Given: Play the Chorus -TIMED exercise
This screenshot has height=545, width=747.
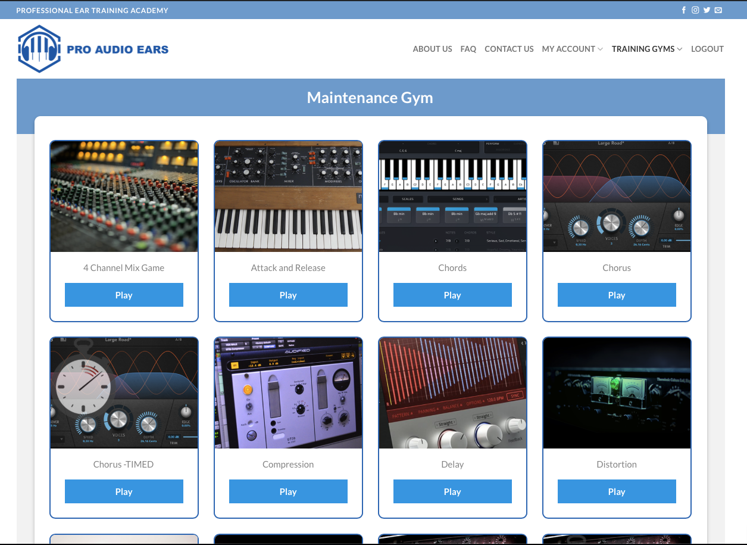Looking at the screenshot, I should [124, 491].
